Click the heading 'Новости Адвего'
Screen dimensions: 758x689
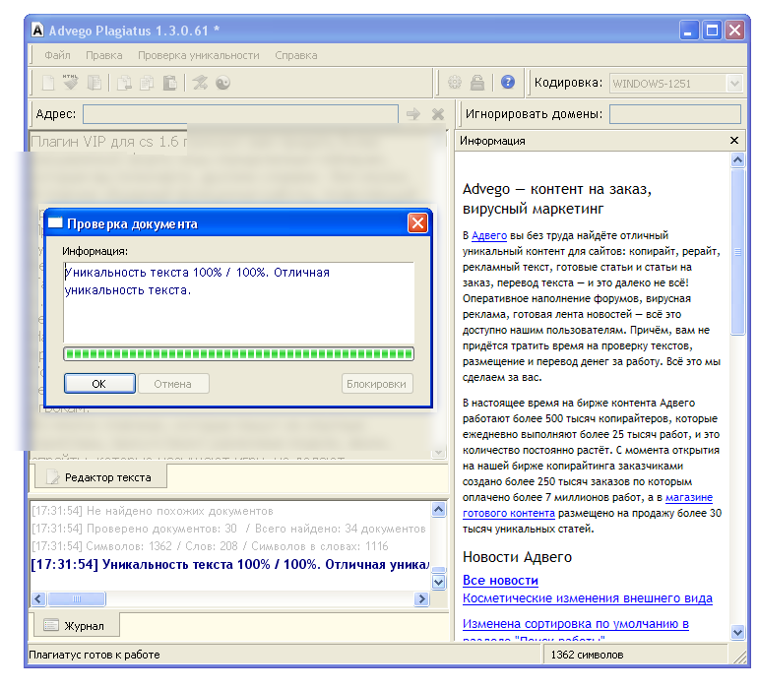pyautogui.click(x=517, y=557)
